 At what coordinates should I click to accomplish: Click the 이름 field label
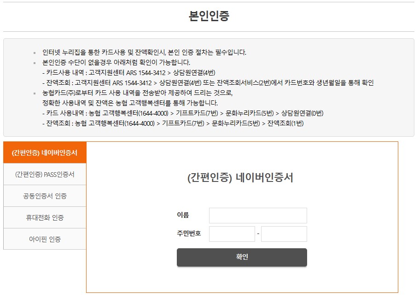183,215
